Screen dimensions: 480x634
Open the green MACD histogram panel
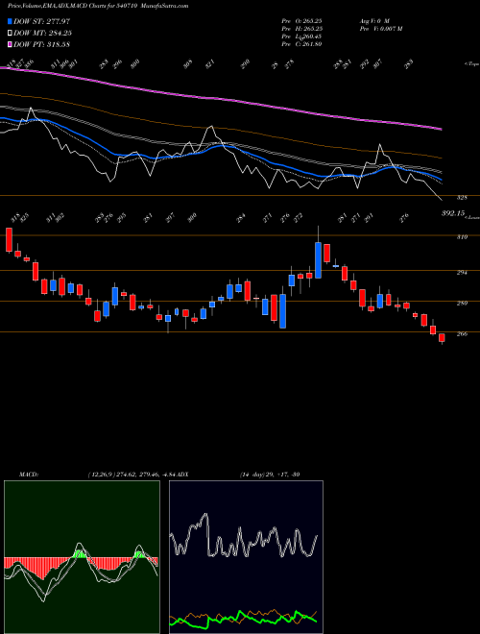(x=82, y=557)
